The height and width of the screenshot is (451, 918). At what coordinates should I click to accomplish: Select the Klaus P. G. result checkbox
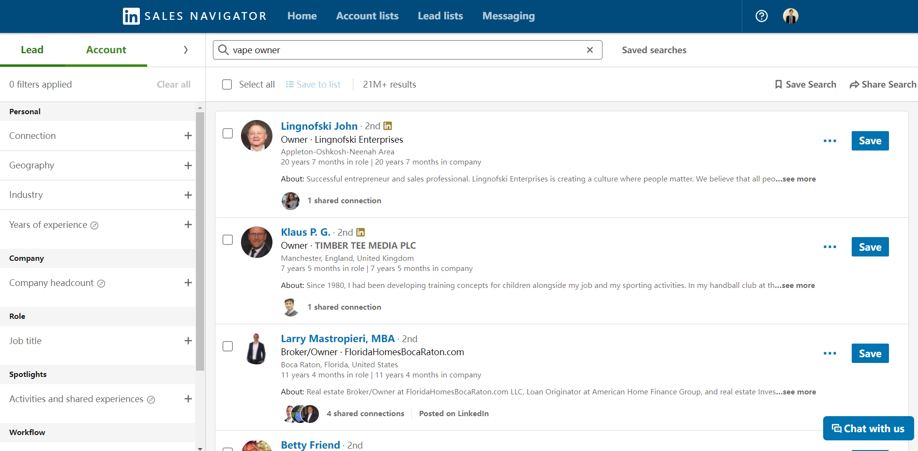pos(227,240)
